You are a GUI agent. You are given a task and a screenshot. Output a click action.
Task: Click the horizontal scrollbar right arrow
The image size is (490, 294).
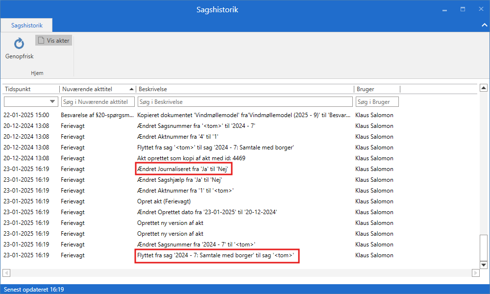click(475, 272)
